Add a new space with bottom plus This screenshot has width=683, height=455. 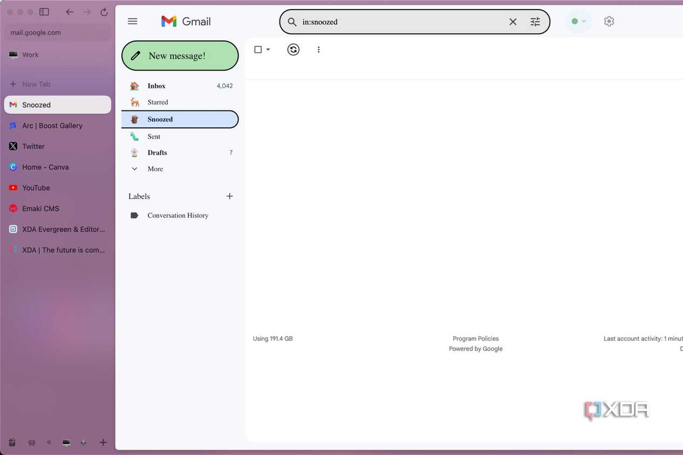[x=103, y=443]
